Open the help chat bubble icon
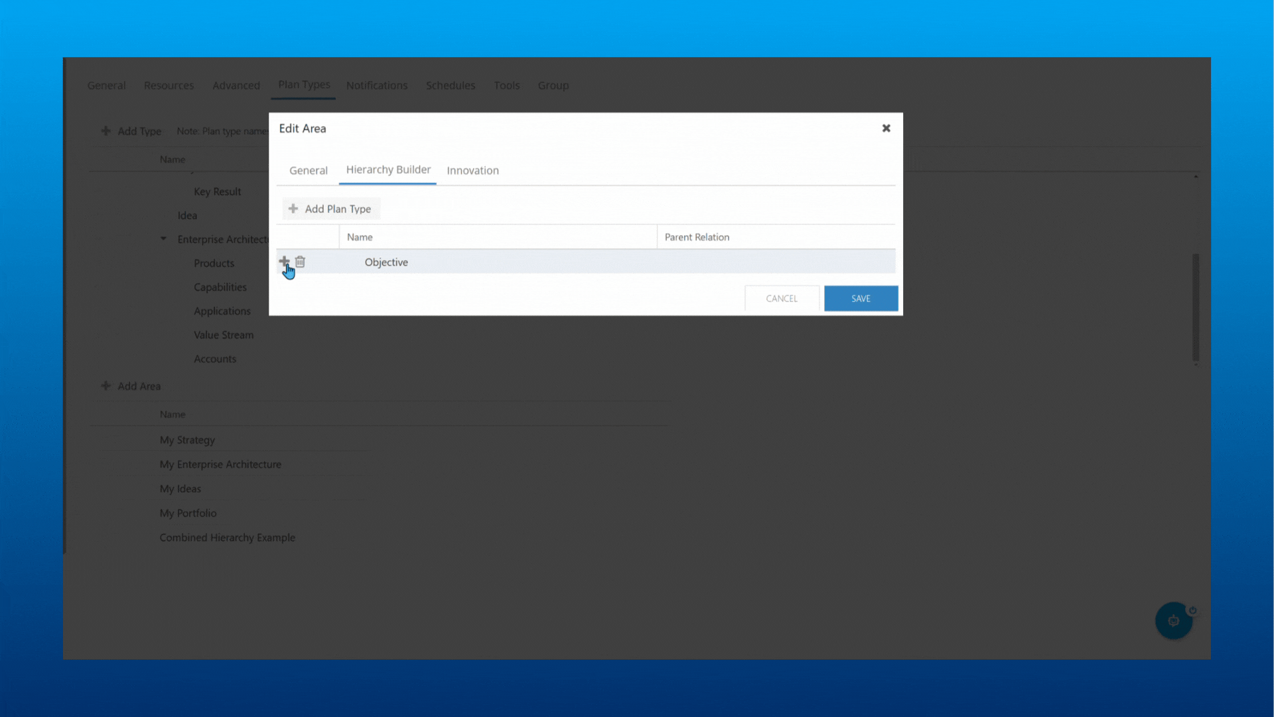This screenshot has width=1274, height=717. tap(1173, 621)
